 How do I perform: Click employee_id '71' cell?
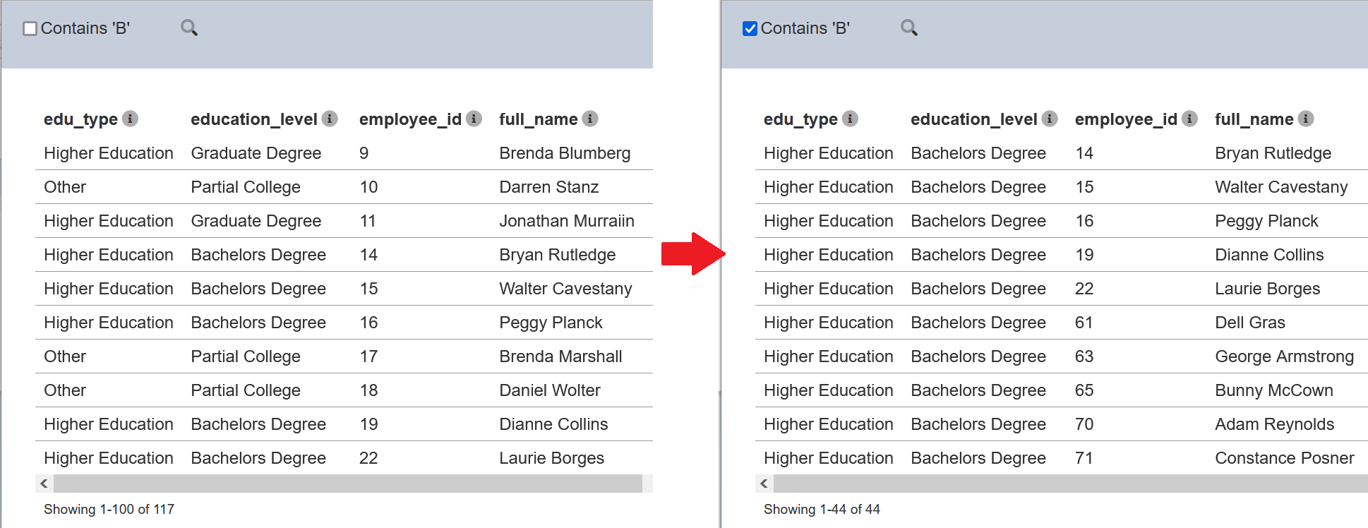[1084, 458]
